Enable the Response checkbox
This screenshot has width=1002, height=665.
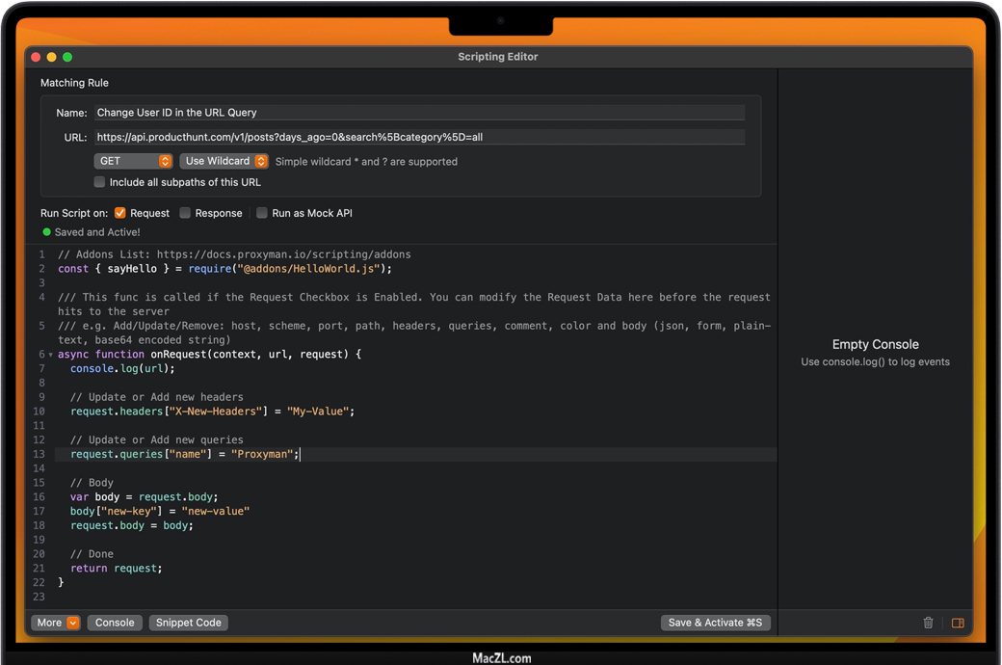tap(185, 213)
